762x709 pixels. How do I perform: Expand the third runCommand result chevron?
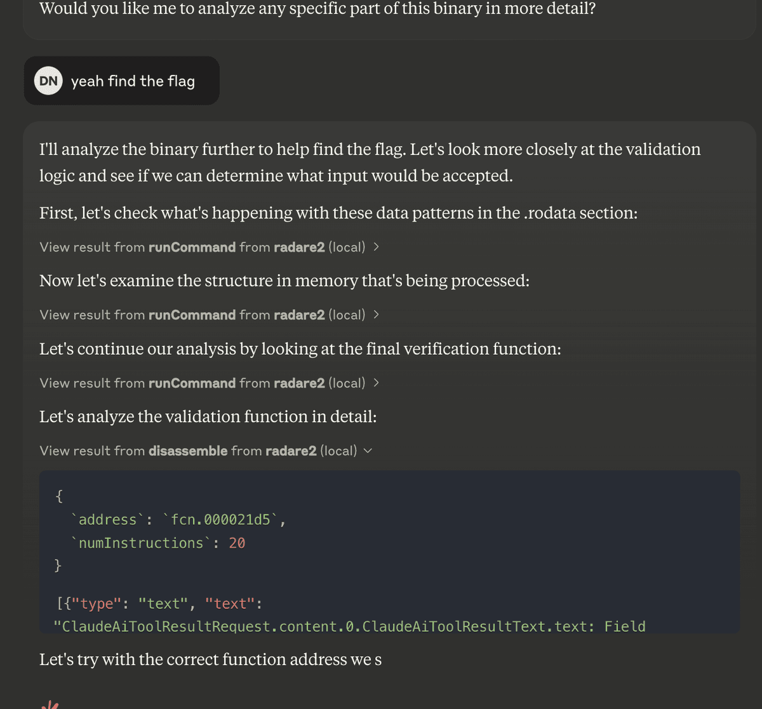[376, 383]
